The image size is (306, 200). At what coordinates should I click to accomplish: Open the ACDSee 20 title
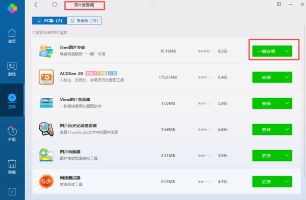tap(71, 73)
